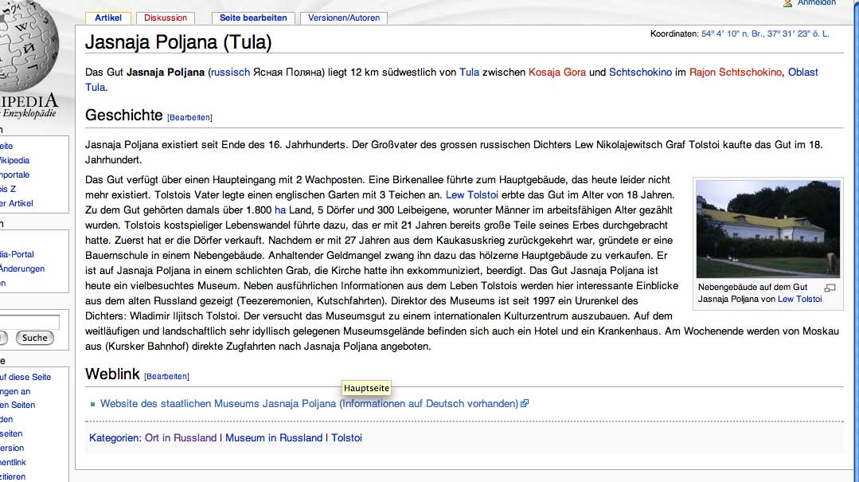Open the Kosaja Gora red link
This screenshot has width=859, height=482.
(556, 72)
